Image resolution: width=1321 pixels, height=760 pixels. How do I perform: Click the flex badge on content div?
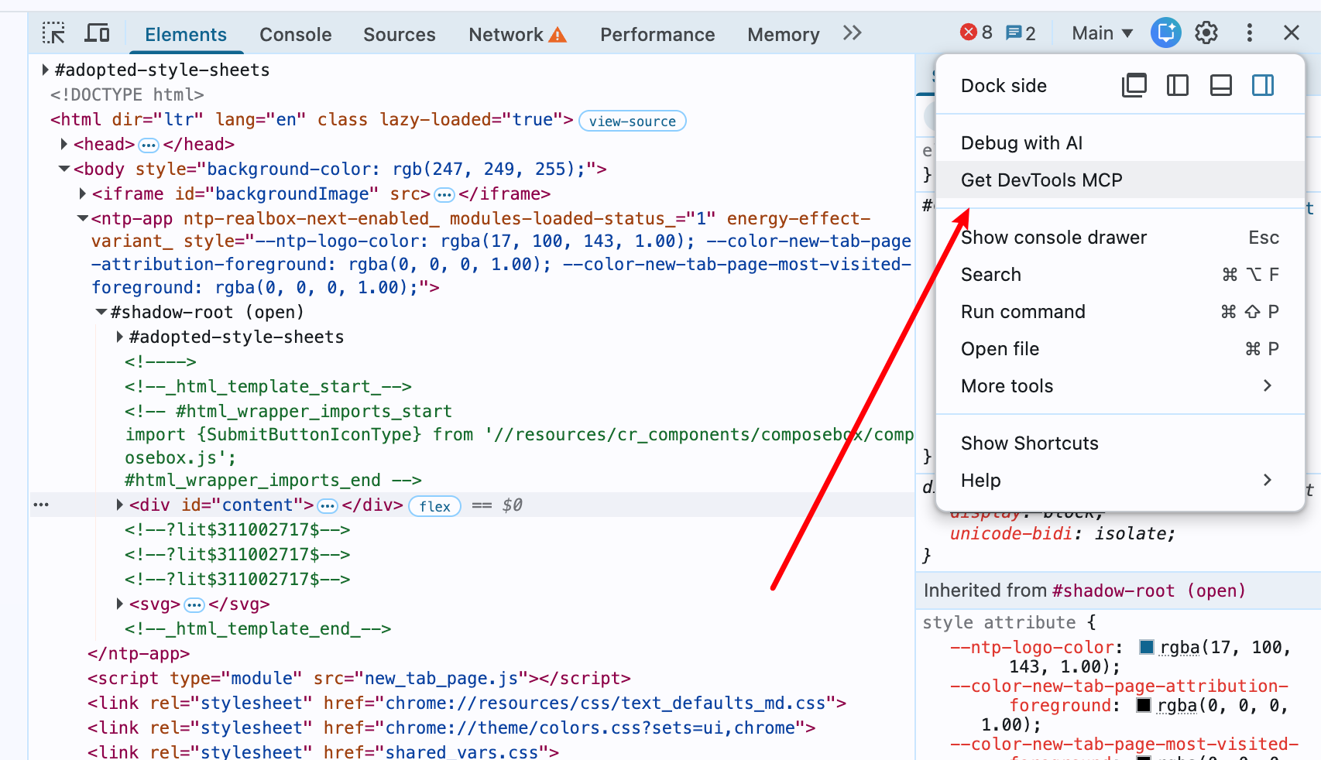click(x=434, y=506)
